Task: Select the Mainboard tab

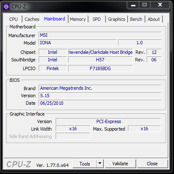Action: click(x=54, y=19)
